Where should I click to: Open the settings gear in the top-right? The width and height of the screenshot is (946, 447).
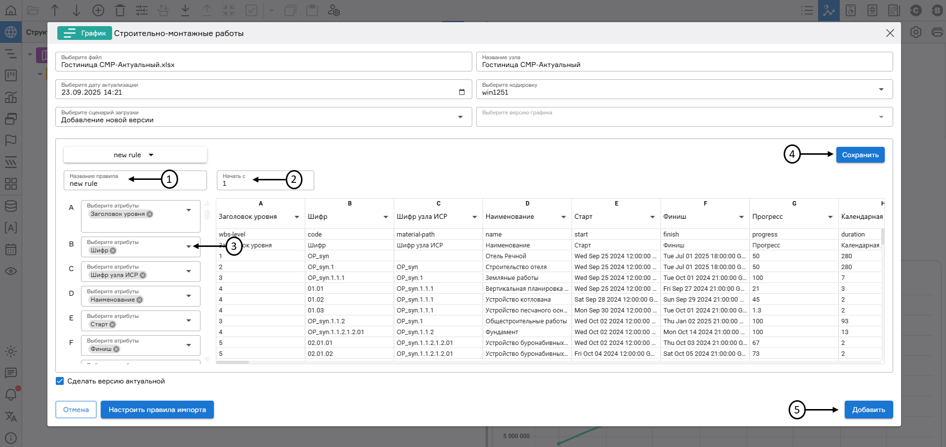[x=915, y=31]
